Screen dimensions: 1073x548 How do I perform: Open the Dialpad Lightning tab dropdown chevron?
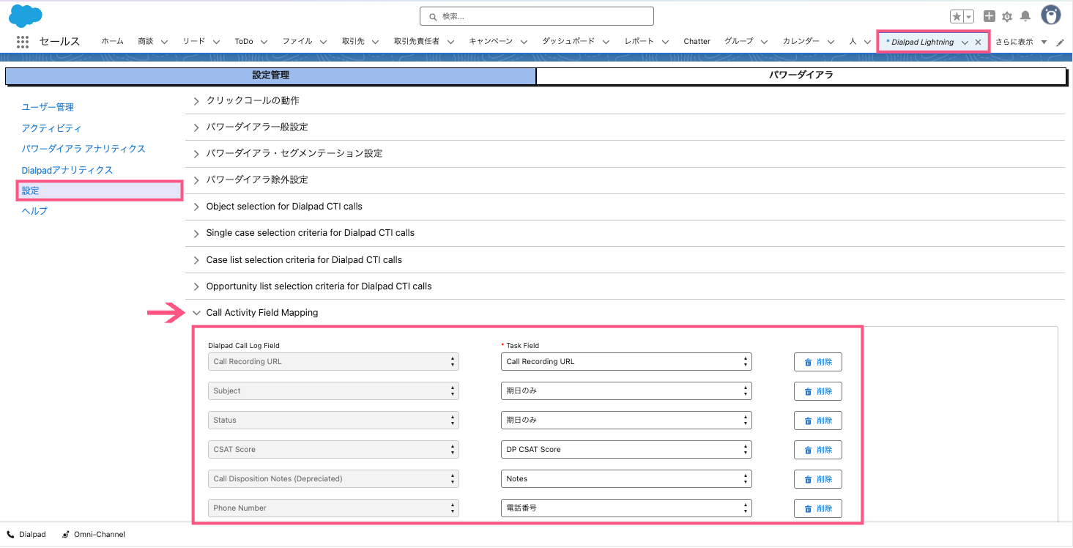(x=965, y=42)
